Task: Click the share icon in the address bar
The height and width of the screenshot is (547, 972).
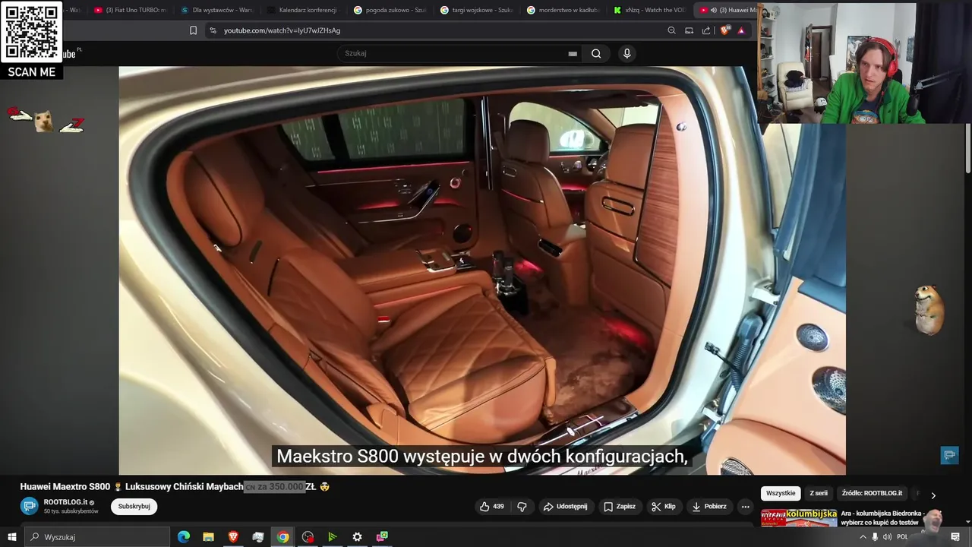Action: click(706, 30)
